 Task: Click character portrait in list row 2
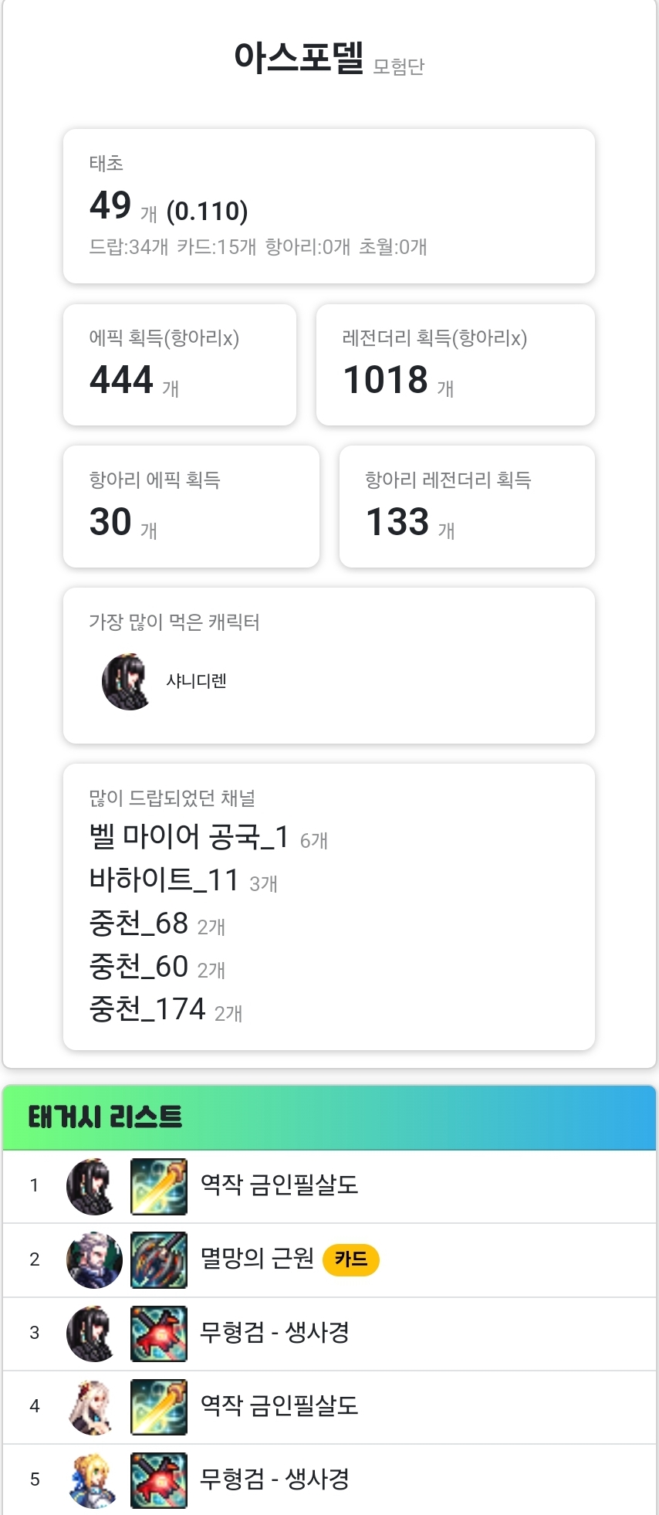(94, 1260)
